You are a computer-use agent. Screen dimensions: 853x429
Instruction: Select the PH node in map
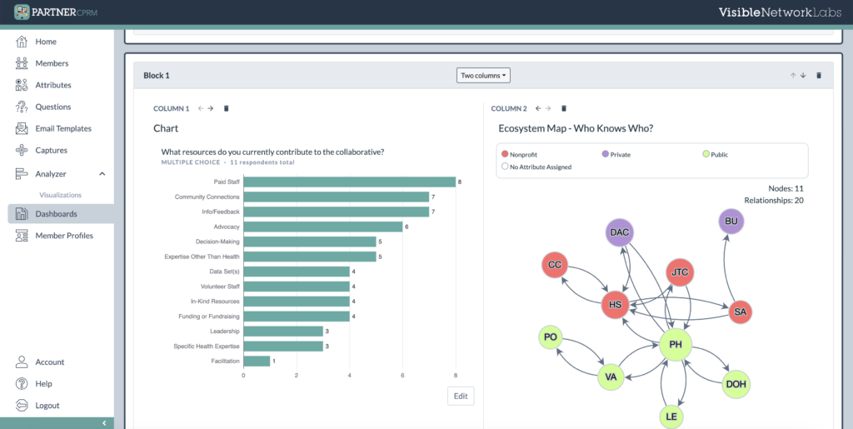pos(676,345)
